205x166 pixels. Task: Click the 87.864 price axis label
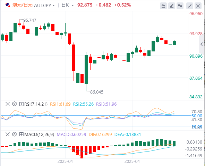196,78
